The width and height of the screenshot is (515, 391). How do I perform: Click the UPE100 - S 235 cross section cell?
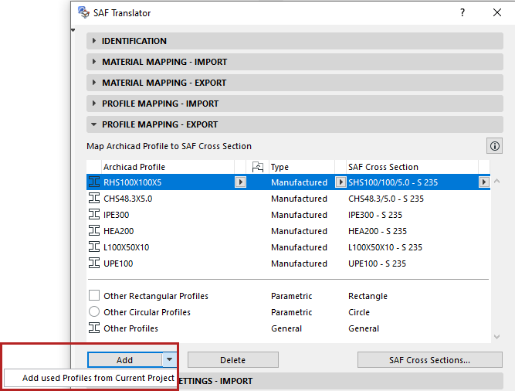coord(377,263)
